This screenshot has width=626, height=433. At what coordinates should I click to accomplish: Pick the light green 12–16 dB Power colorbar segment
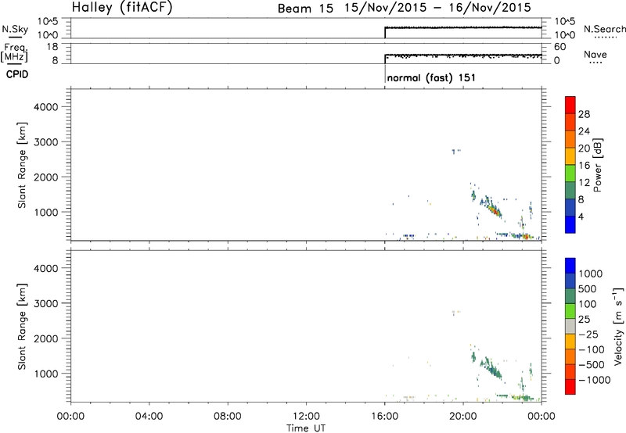coord(570,174)
